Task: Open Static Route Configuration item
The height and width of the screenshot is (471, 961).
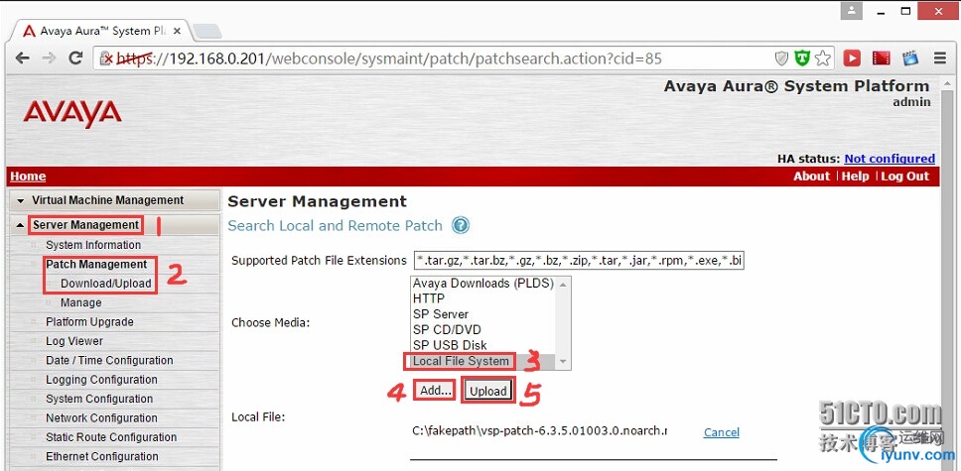Action: pyautogui.click(x=111, y=437)
